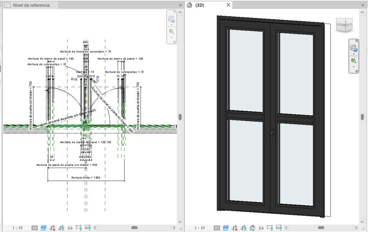The height and width of the screenshot is (232, 368).
Task: Click the zoom tool in plan view navigation bar
Action: (171, 32)
